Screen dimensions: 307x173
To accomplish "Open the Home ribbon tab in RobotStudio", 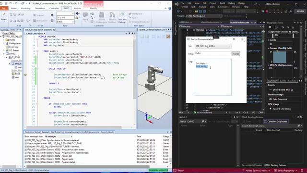I will click(x=14, y=8).
